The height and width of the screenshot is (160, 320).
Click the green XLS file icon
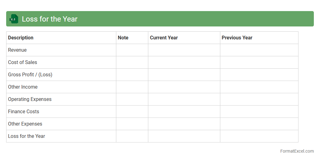click(14, 19)
